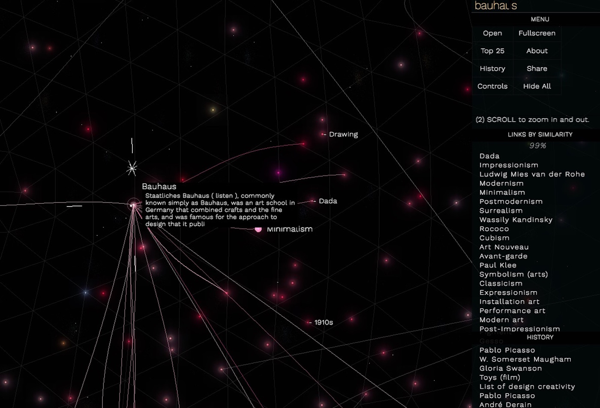Open the Controls panel
600x408 pixels.
coord(492,86)
